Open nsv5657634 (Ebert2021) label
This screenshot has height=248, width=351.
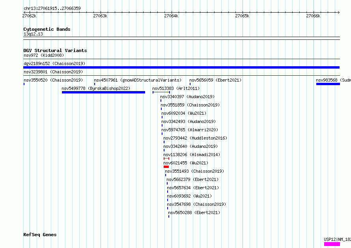coord(193,188)
